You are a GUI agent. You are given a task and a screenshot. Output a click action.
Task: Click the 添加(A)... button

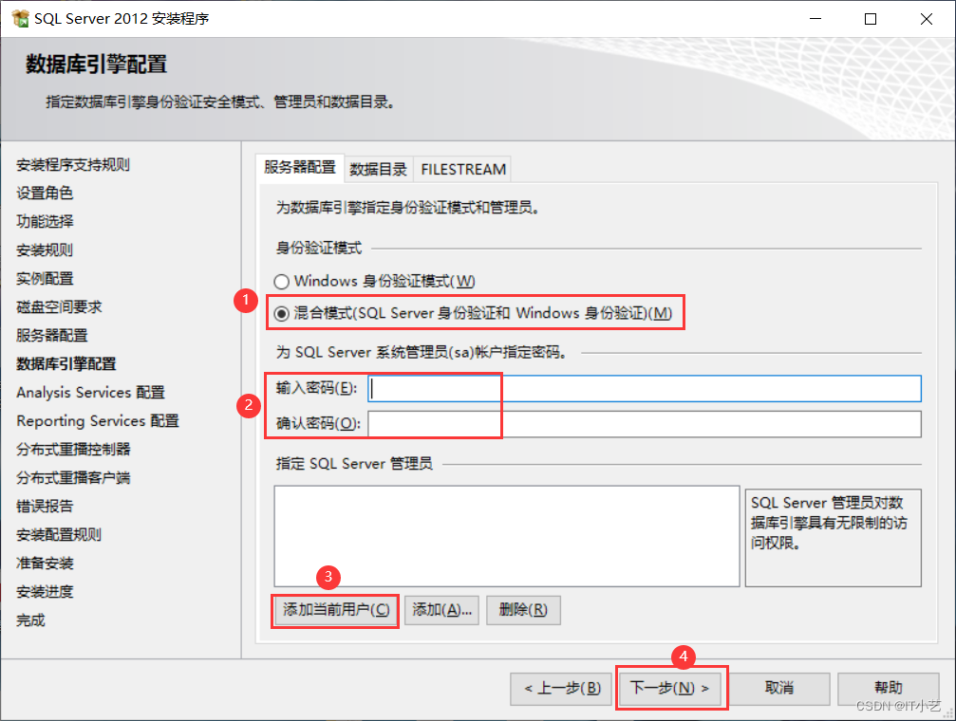coord(441,610)
